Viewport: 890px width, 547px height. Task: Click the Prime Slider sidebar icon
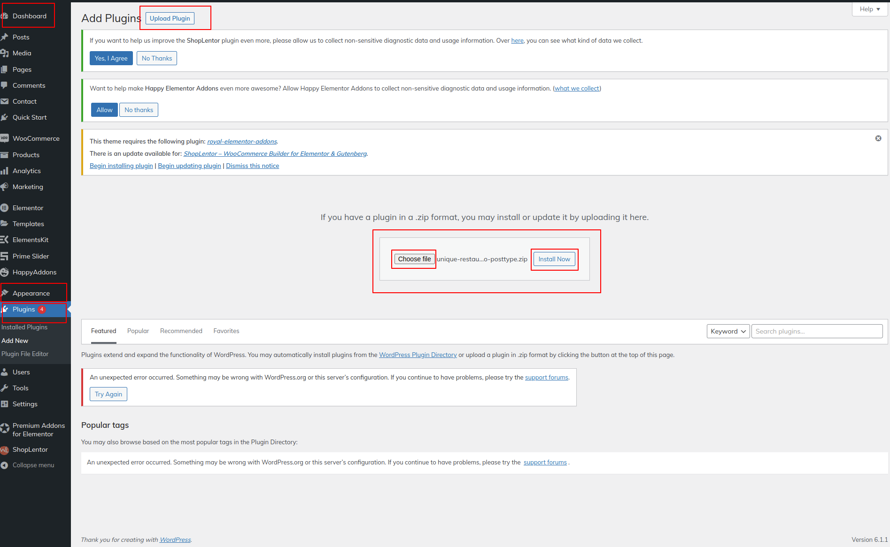click(5, 256)
